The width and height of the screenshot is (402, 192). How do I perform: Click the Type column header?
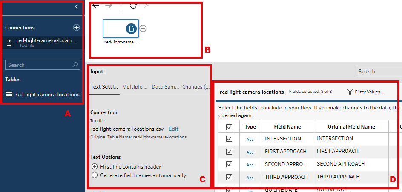pyautogui.click(x=250, y=127)
